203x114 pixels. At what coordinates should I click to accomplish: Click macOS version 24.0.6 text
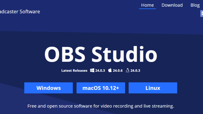[x=118, y=70]
